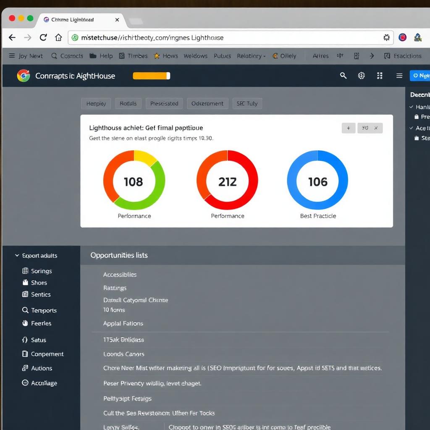Open settings gear in the dark header
The height and width of the screenshot is (430, 430).
click(362, 76)
